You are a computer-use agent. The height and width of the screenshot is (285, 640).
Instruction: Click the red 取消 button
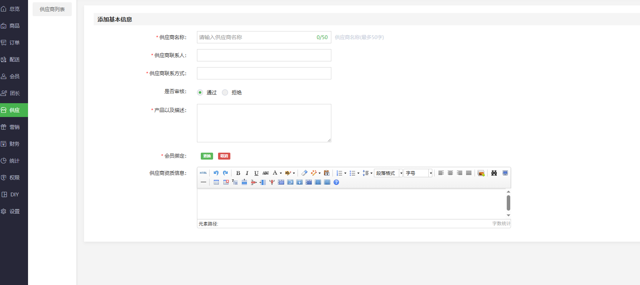click(x=224, y=156)
